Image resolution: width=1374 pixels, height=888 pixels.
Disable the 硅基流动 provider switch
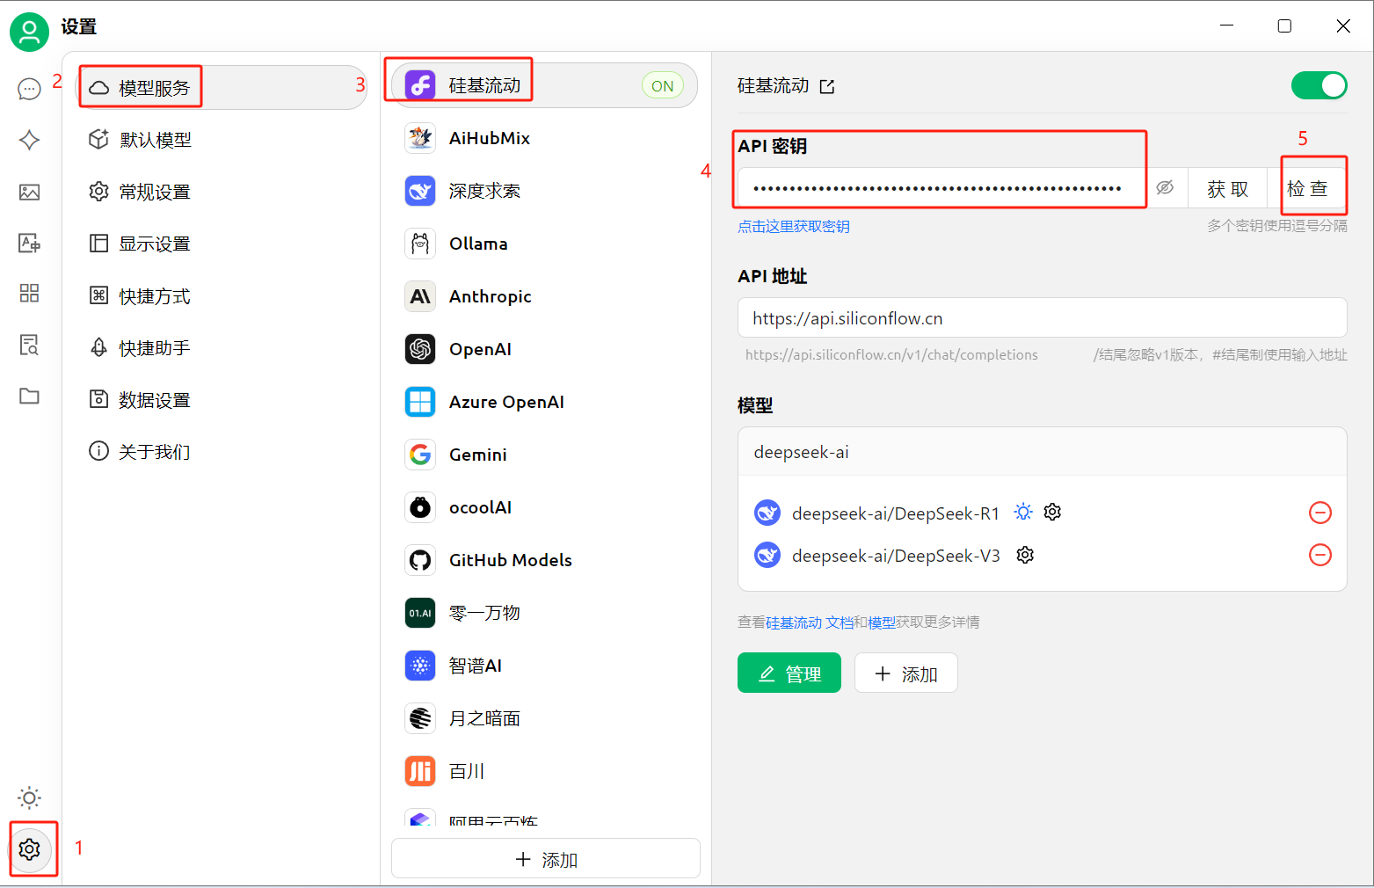(x=1319, y=85)
